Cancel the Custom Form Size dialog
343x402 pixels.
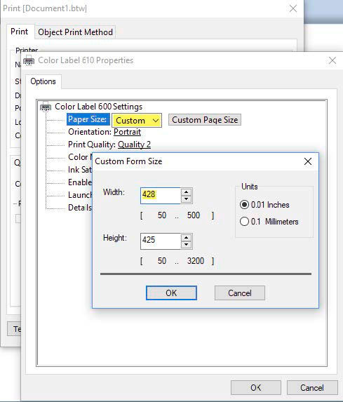pyautogui.click(x=240, y=293)
